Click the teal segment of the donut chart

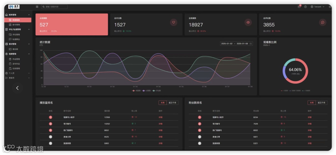coord(289,61)
